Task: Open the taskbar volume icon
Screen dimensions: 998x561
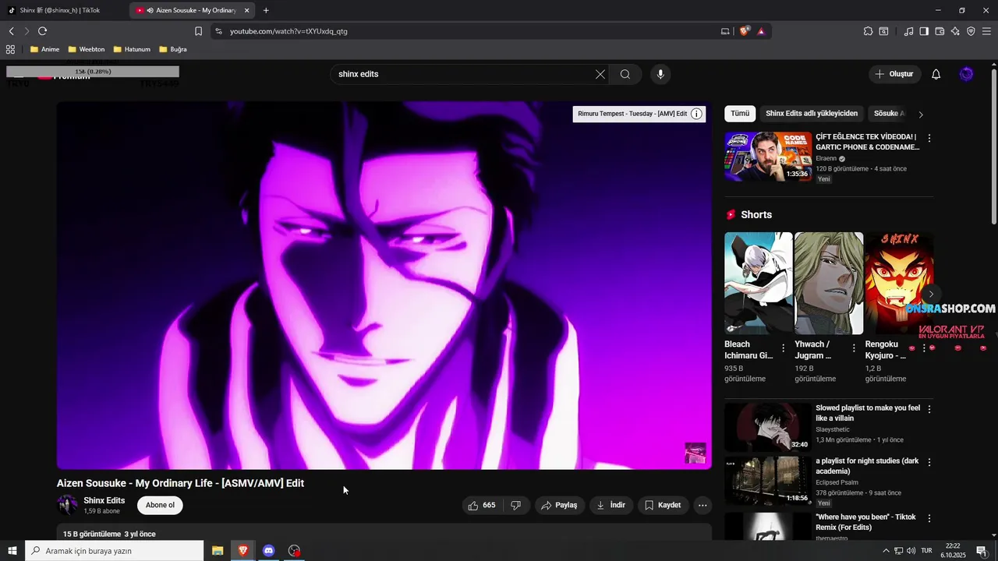Action: [911, 551]
